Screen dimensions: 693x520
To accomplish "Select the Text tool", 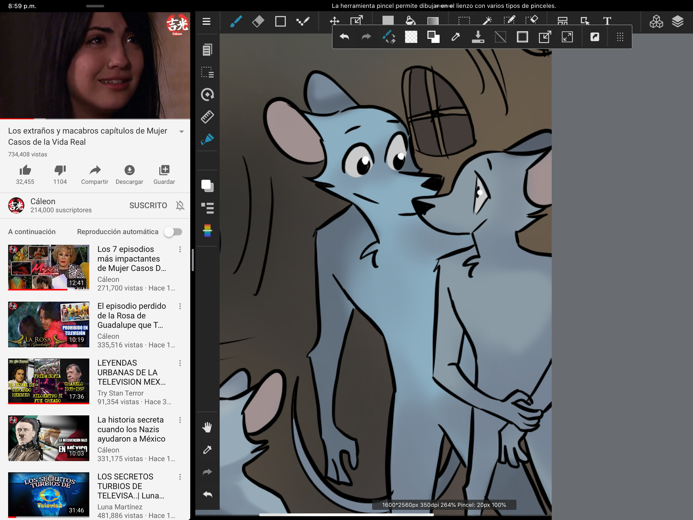I will point(607,21).
